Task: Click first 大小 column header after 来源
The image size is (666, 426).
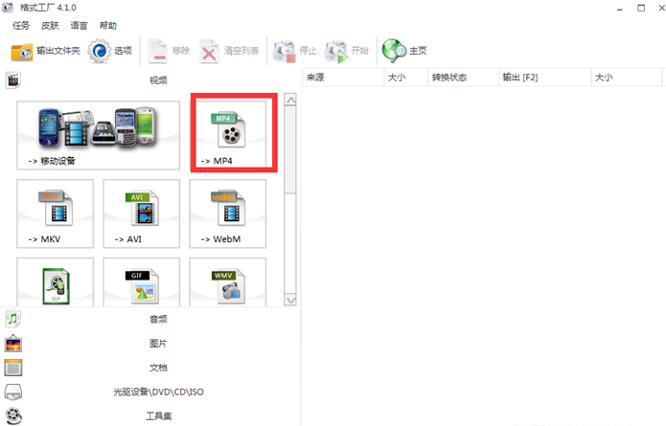Action: [406, 78]
